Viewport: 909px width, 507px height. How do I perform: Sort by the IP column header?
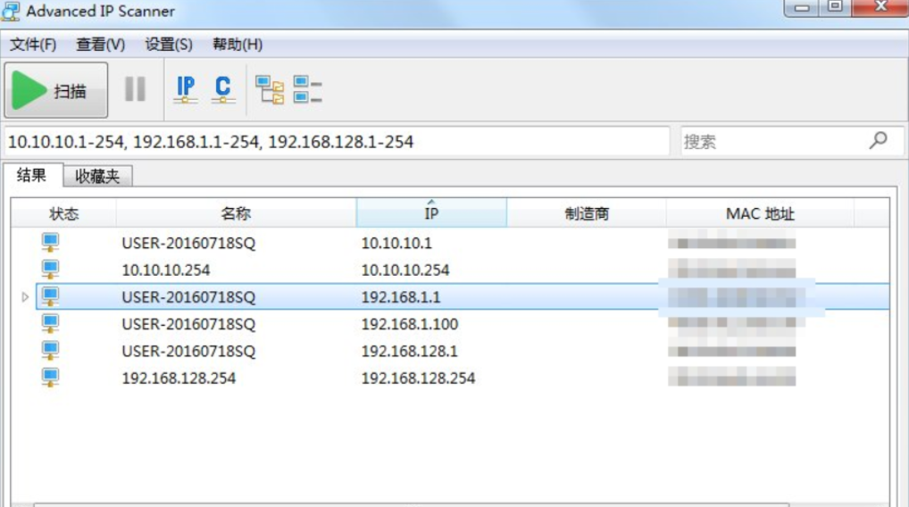pyautogui.click(x=431, y=213)
